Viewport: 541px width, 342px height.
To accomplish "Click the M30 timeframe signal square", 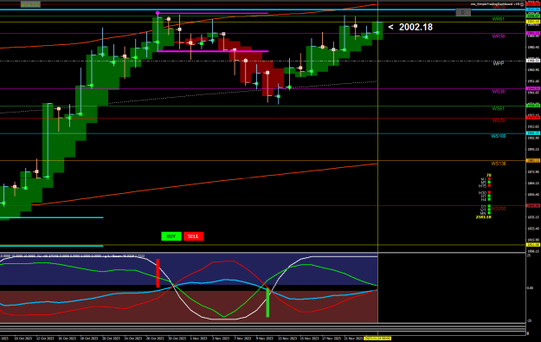I will pyautogui.click(x=489, y=192).
